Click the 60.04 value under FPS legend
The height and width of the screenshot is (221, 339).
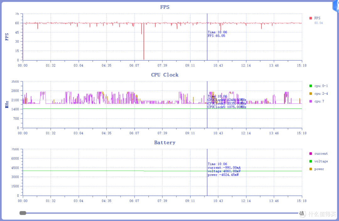point(319,23)
